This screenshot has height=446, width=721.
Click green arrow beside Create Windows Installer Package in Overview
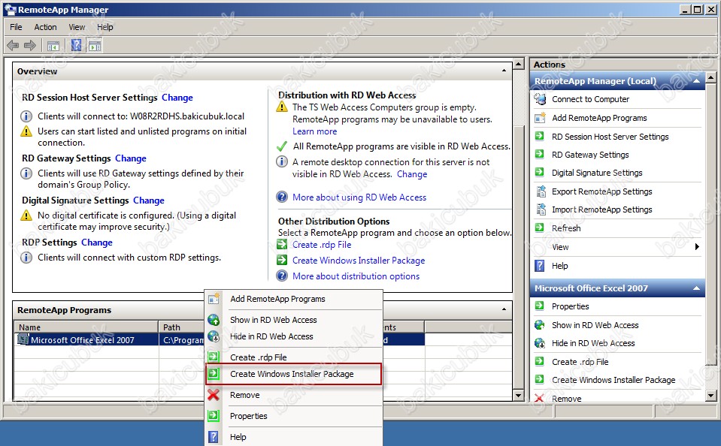coord(282,260)
